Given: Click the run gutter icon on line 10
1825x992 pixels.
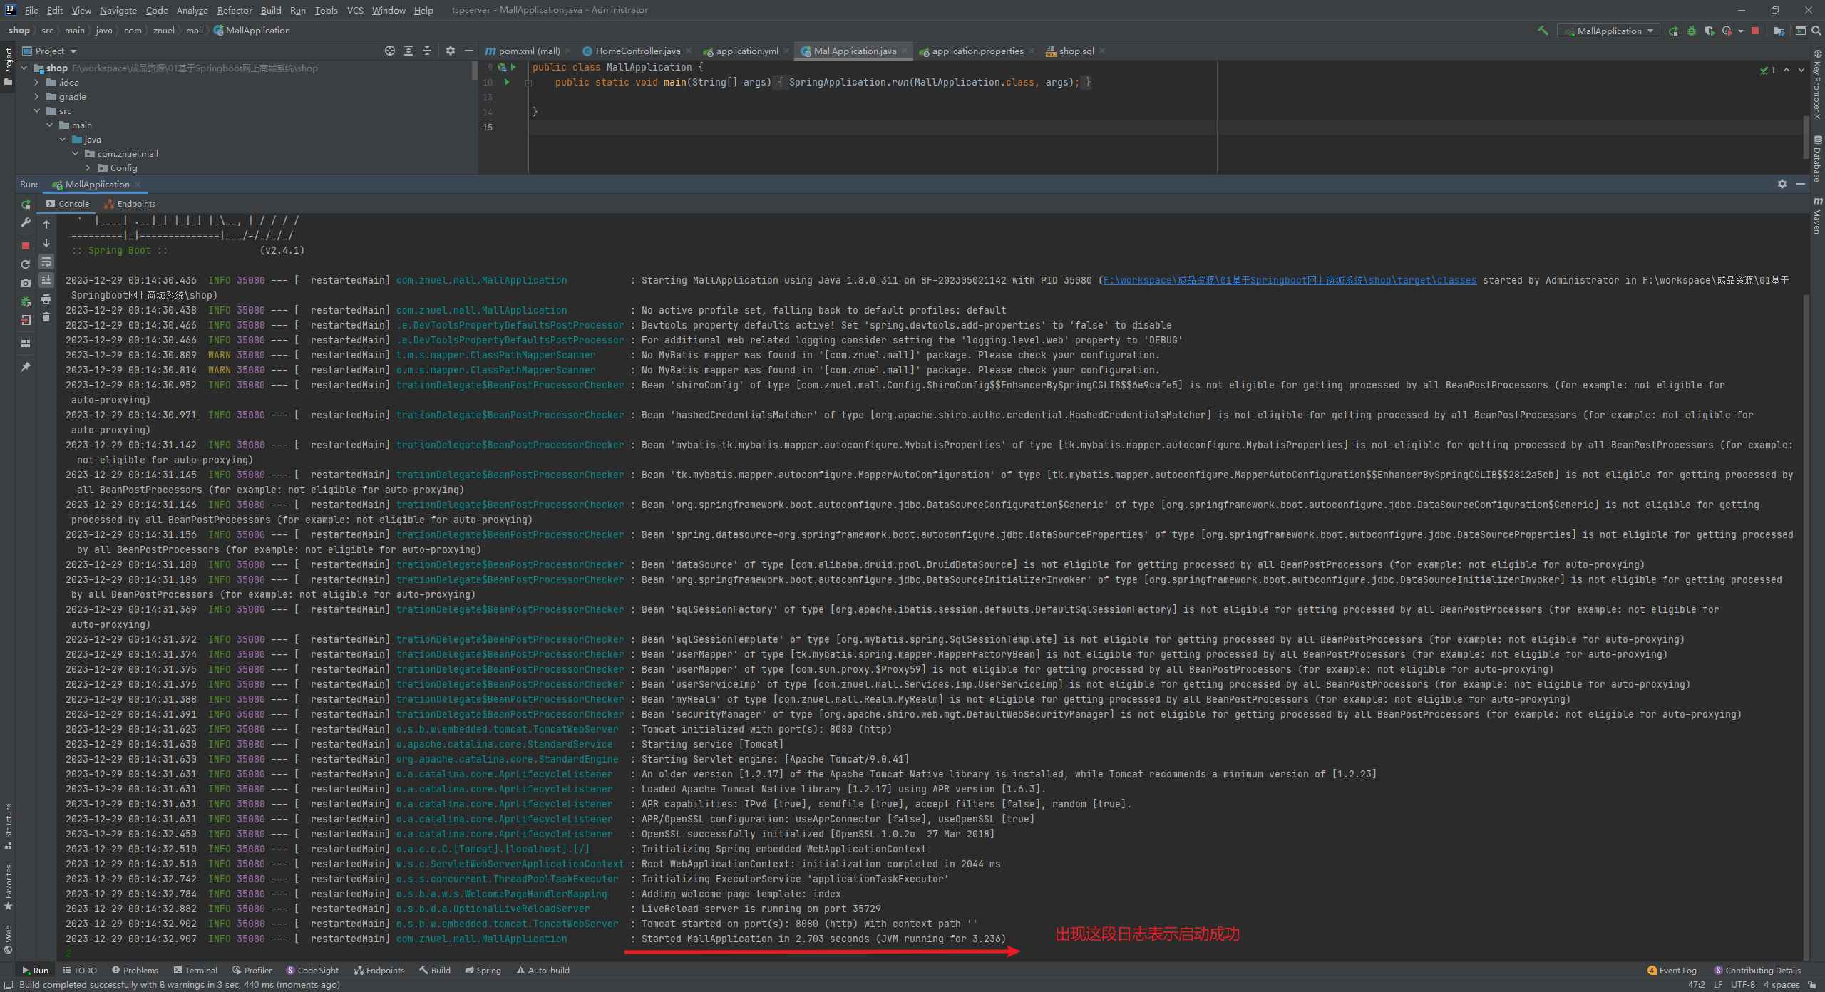Looking at the screenshot, I should pyautogui.click(x=507, y=82).
